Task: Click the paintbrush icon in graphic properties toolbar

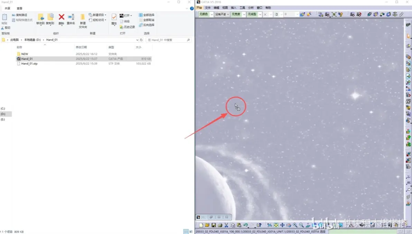Action: pyautogui.click(x=302, y=14)
